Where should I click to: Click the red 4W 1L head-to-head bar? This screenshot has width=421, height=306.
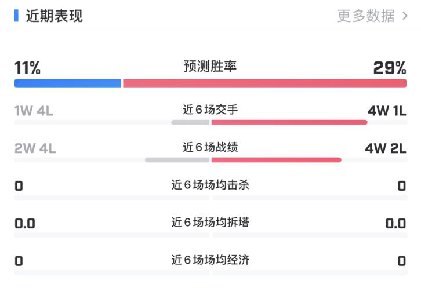point(289,122)
